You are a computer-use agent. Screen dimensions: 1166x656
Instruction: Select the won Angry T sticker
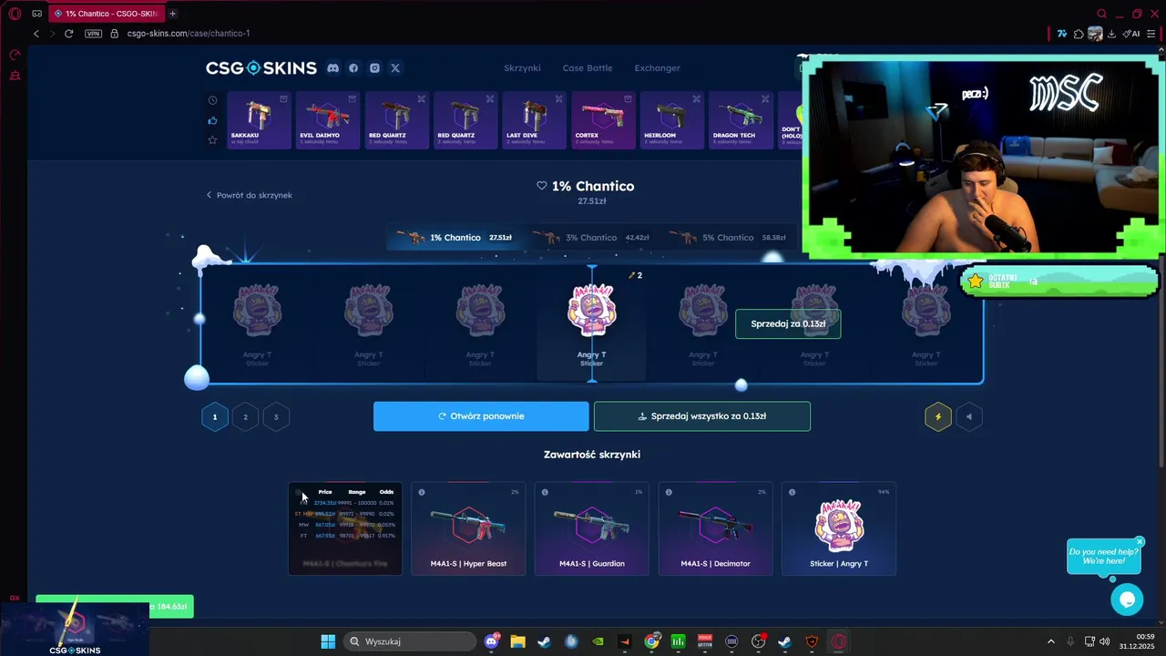pyautogui.click(x=591, y=323)
